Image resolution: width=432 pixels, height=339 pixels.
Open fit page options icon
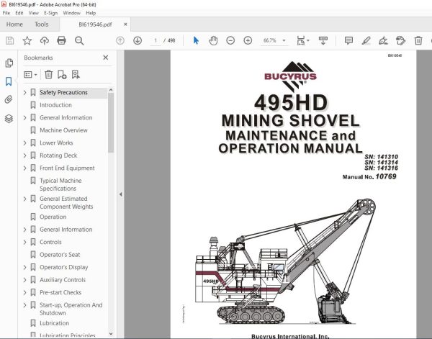[303, 41]
